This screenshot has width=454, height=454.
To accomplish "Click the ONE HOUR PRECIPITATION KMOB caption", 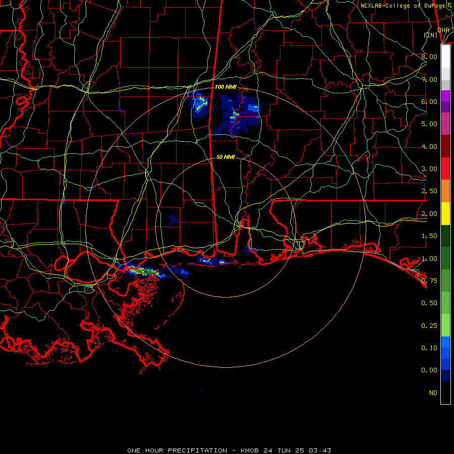I will 229,450.
